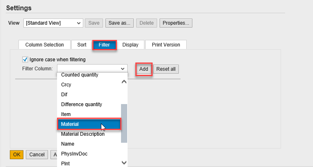Click the dropdown list scroll-up arrow
The height and width of the screenshot is (167, 313).
point(124,82)
